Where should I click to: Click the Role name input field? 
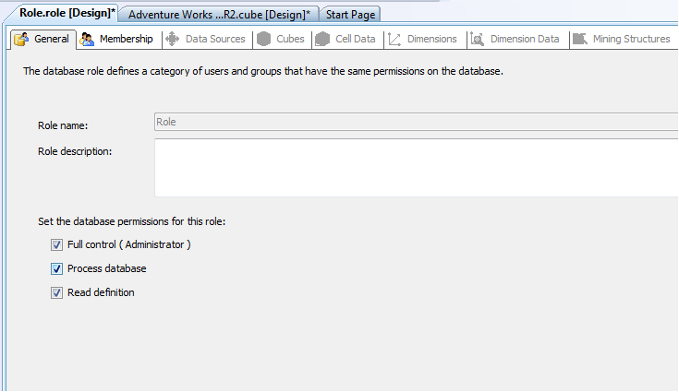coord(417,122)
